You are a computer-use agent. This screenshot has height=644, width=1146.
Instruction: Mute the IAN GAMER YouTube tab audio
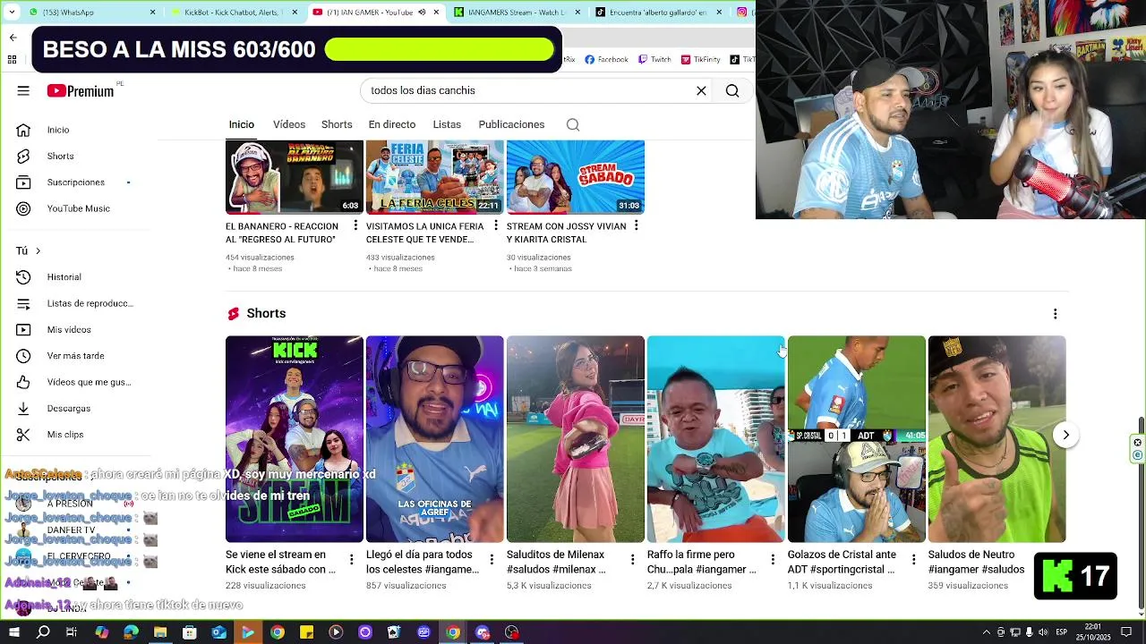tap(422, 13)
